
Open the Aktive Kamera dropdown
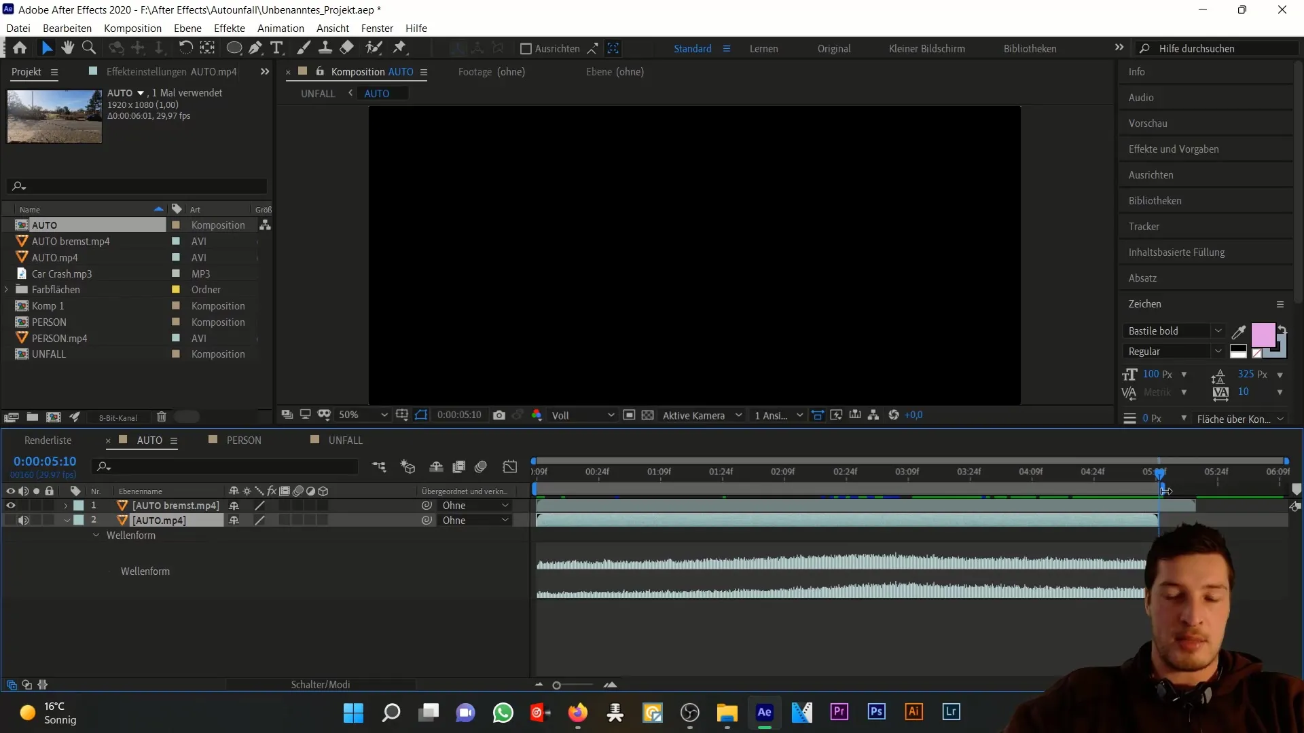pyautogui.click(x=702, y=415)
